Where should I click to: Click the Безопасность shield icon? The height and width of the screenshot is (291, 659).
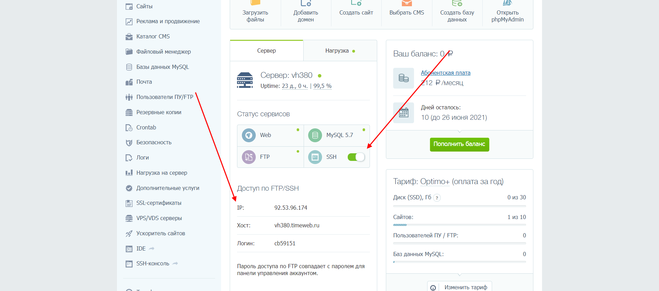pyautogui.click(x=129, y=143)
